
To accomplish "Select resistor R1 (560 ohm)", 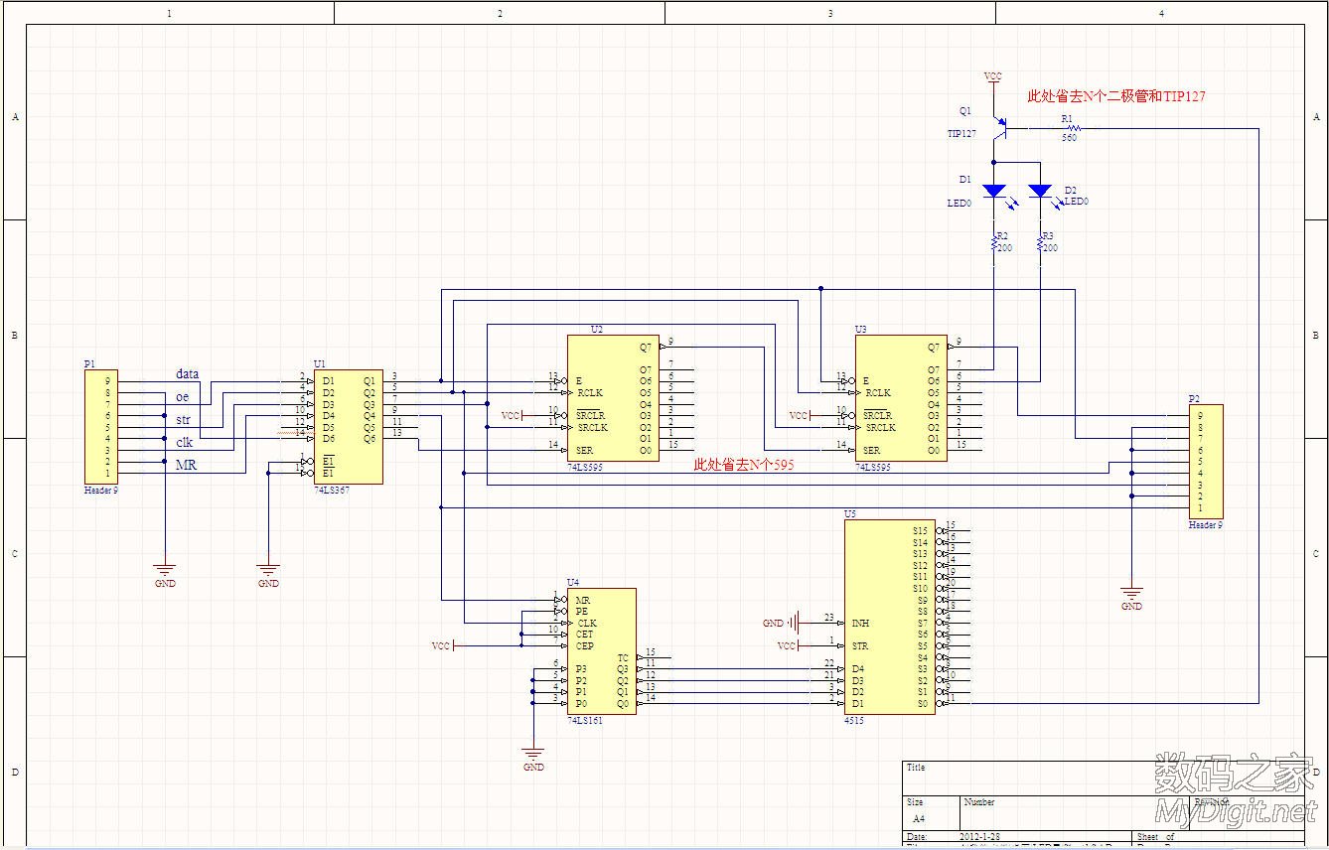I will click(1069, 128).
